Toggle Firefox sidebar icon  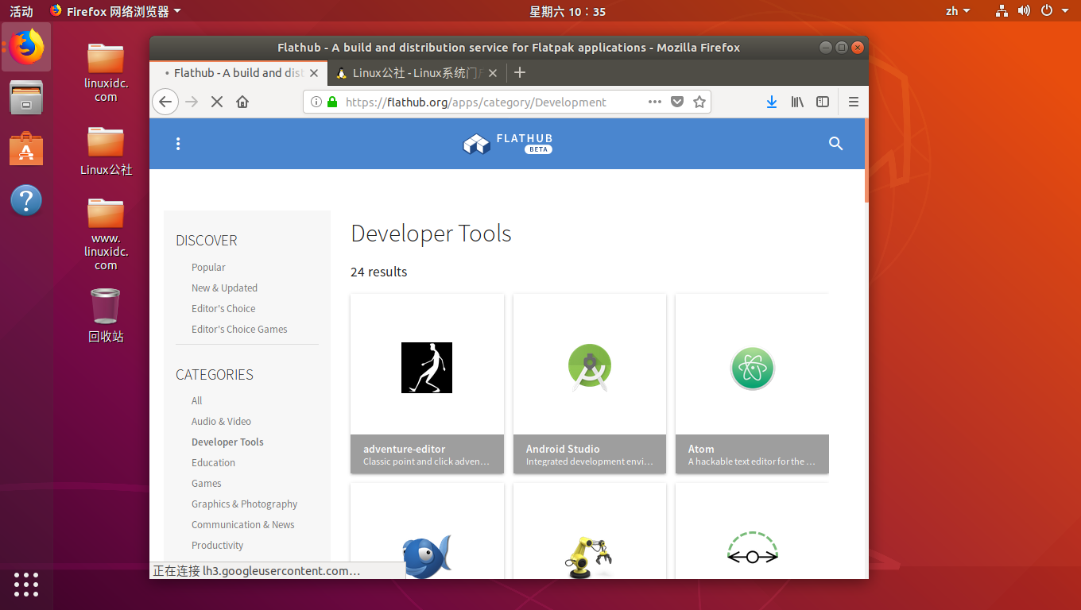tap(823, 102)
